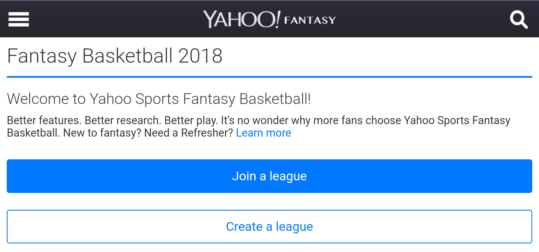539x252 pixels.
Task: Tap the Join a league button
Action: (269, 176)
